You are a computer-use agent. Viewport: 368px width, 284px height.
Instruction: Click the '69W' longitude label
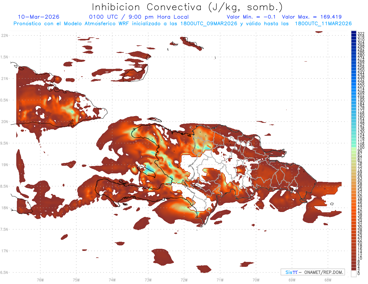tap(292, 280)
